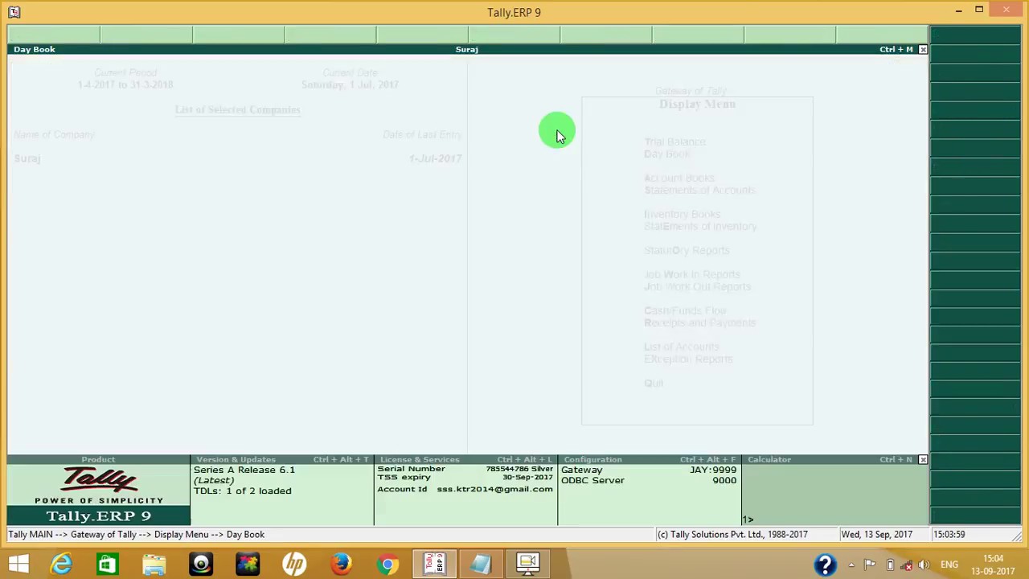Click the Ctrl + M shortcut label
Image resolution: width=1029 pixels, height=579 pixels.
tap(896, 50)
